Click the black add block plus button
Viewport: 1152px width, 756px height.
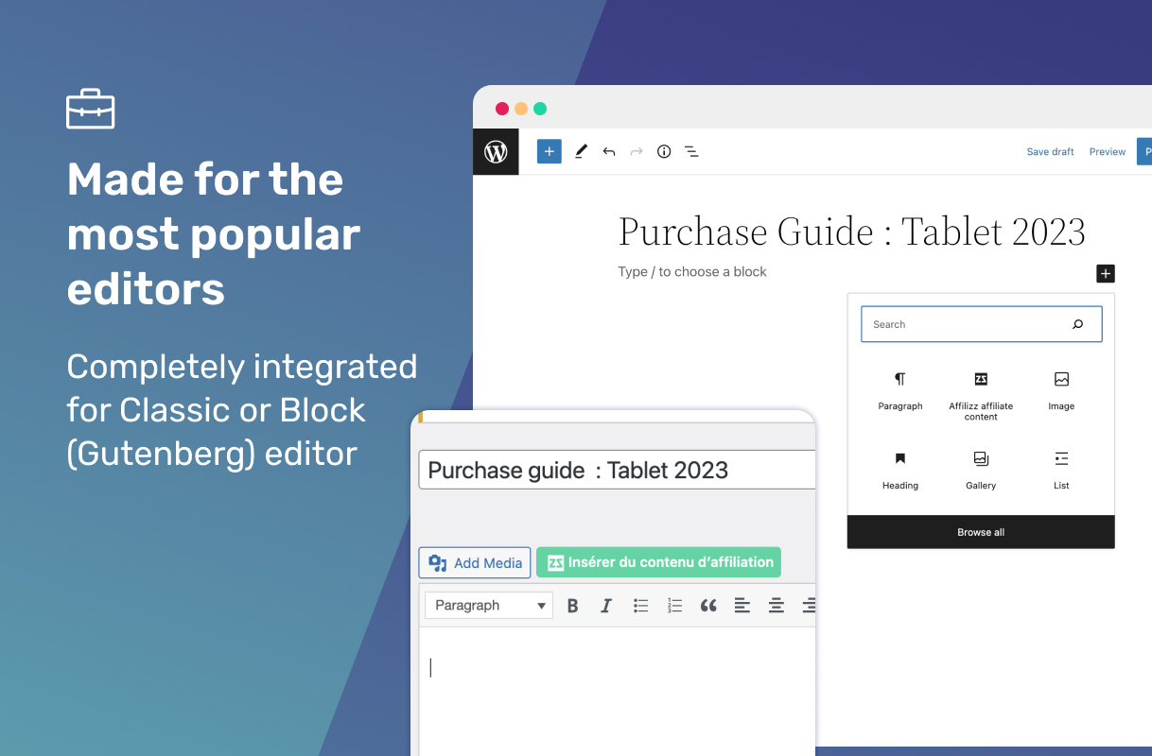[1106, 273]
